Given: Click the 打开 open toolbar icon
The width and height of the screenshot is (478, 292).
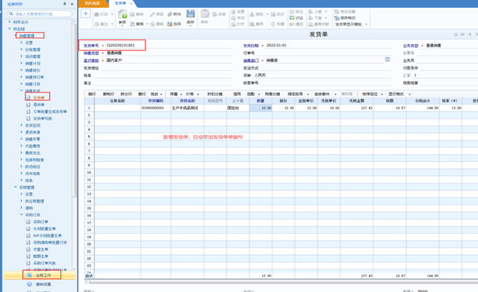Looking at the screenshot, I should click(x=233, y=24).
